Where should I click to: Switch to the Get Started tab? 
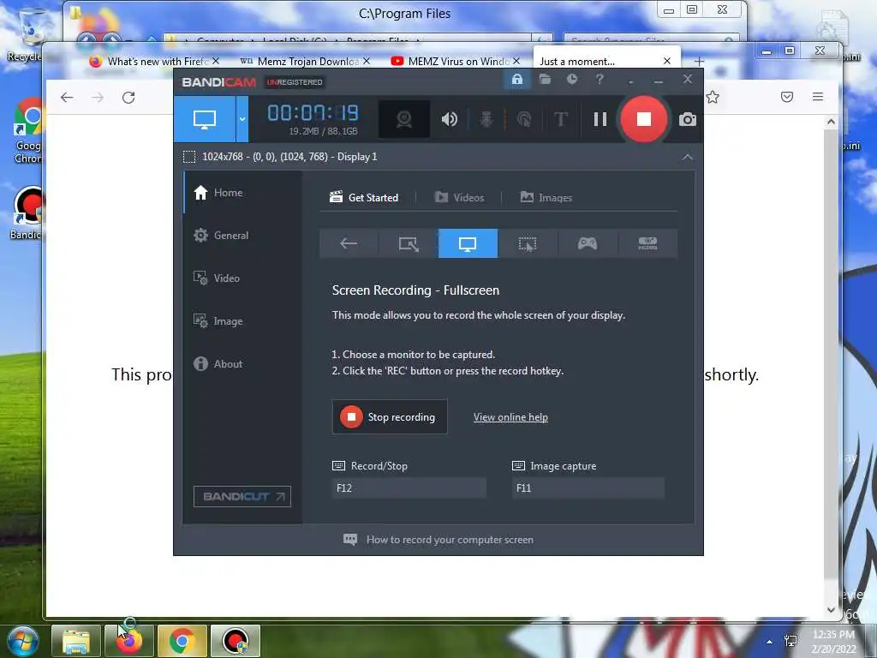(x=364, y=198)
